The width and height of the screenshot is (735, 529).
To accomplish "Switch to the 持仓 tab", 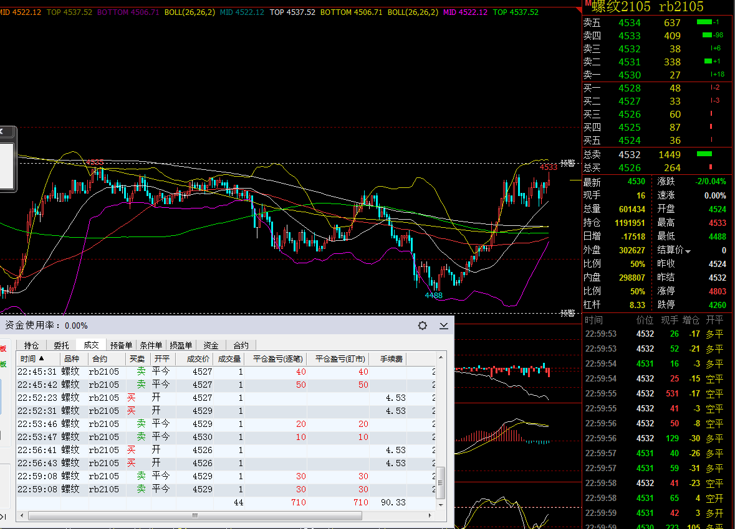I will click(31, 345).
